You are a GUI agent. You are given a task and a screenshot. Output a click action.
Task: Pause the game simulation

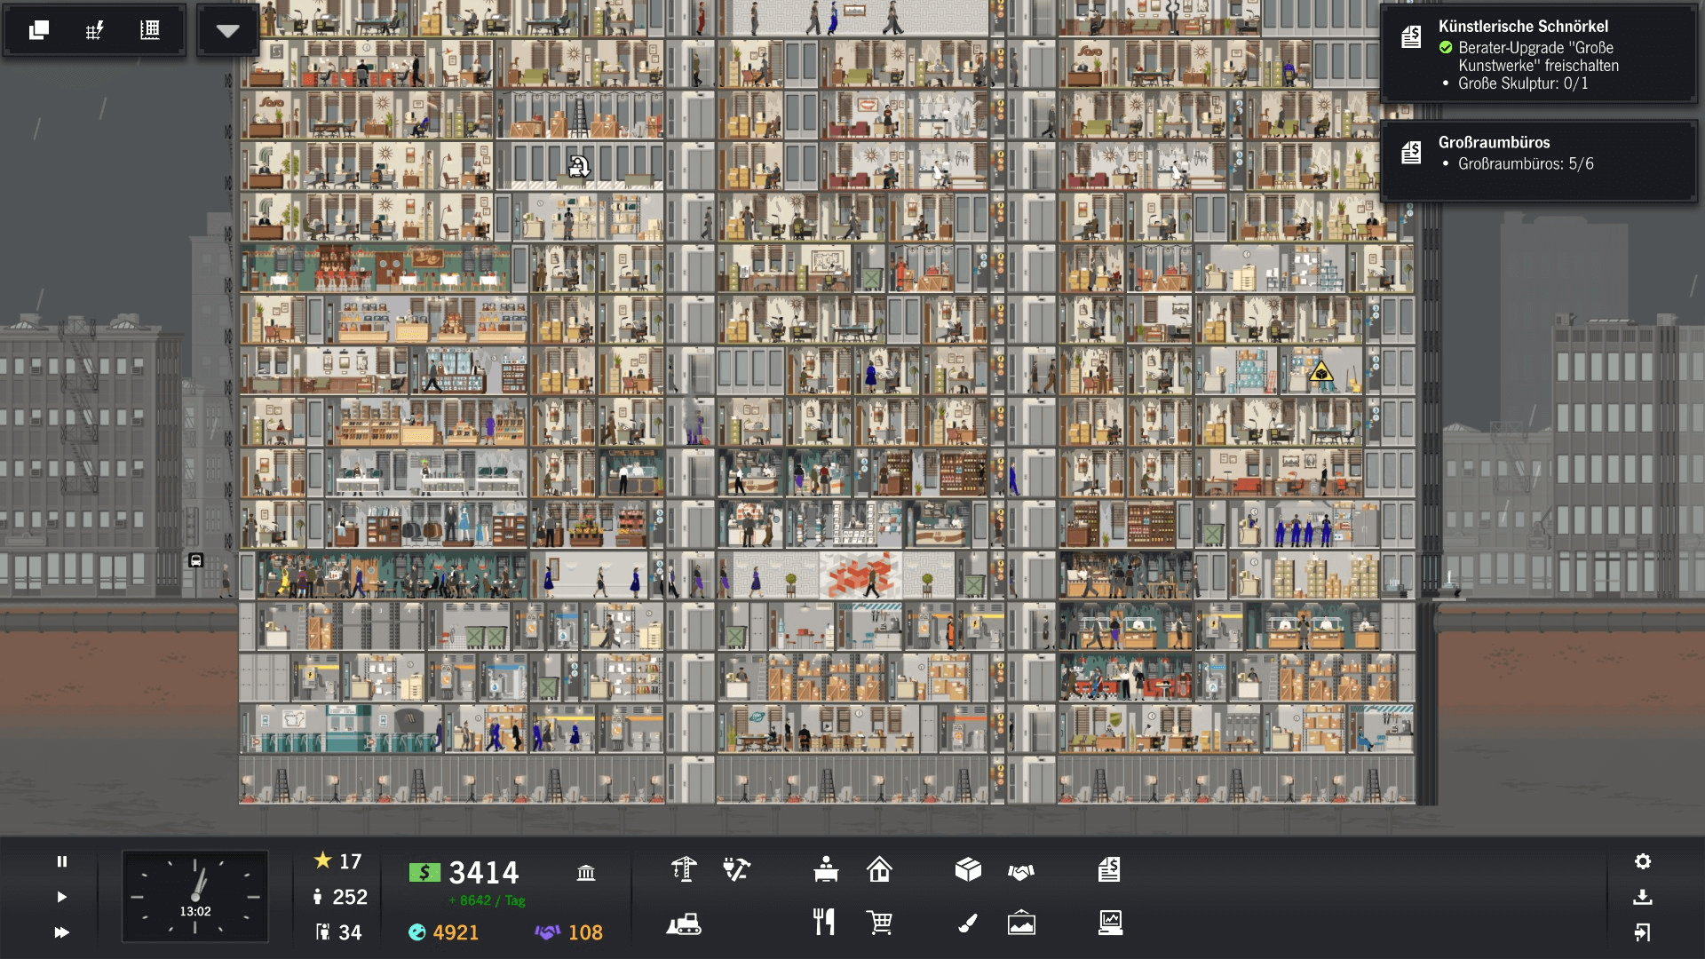pyautogui.click(x=62, y=861)
